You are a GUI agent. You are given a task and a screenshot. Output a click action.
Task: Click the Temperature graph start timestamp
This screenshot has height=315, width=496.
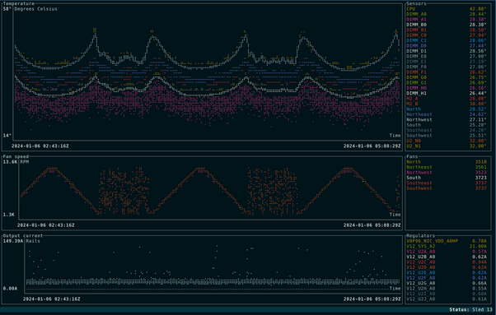pyautogui.click(x=40, y=146)
